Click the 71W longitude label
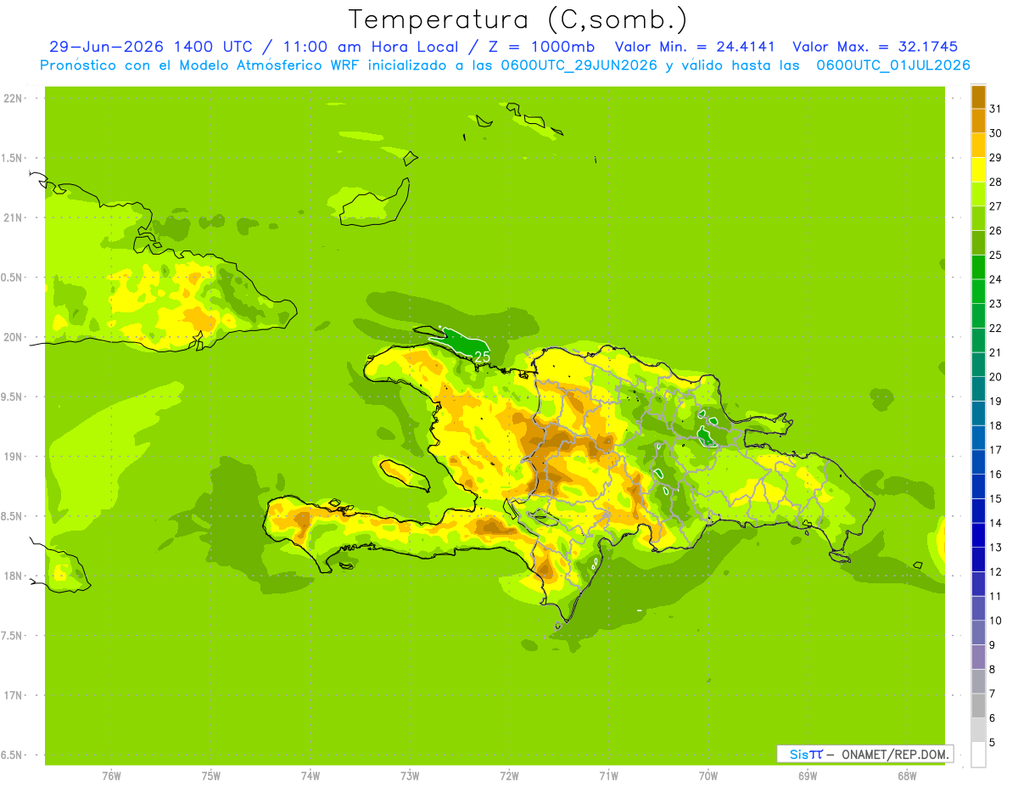1018x787 pixels. coord(608,776)
